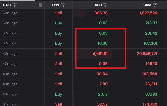Open the DATE column filter

(x=15, y=5)
